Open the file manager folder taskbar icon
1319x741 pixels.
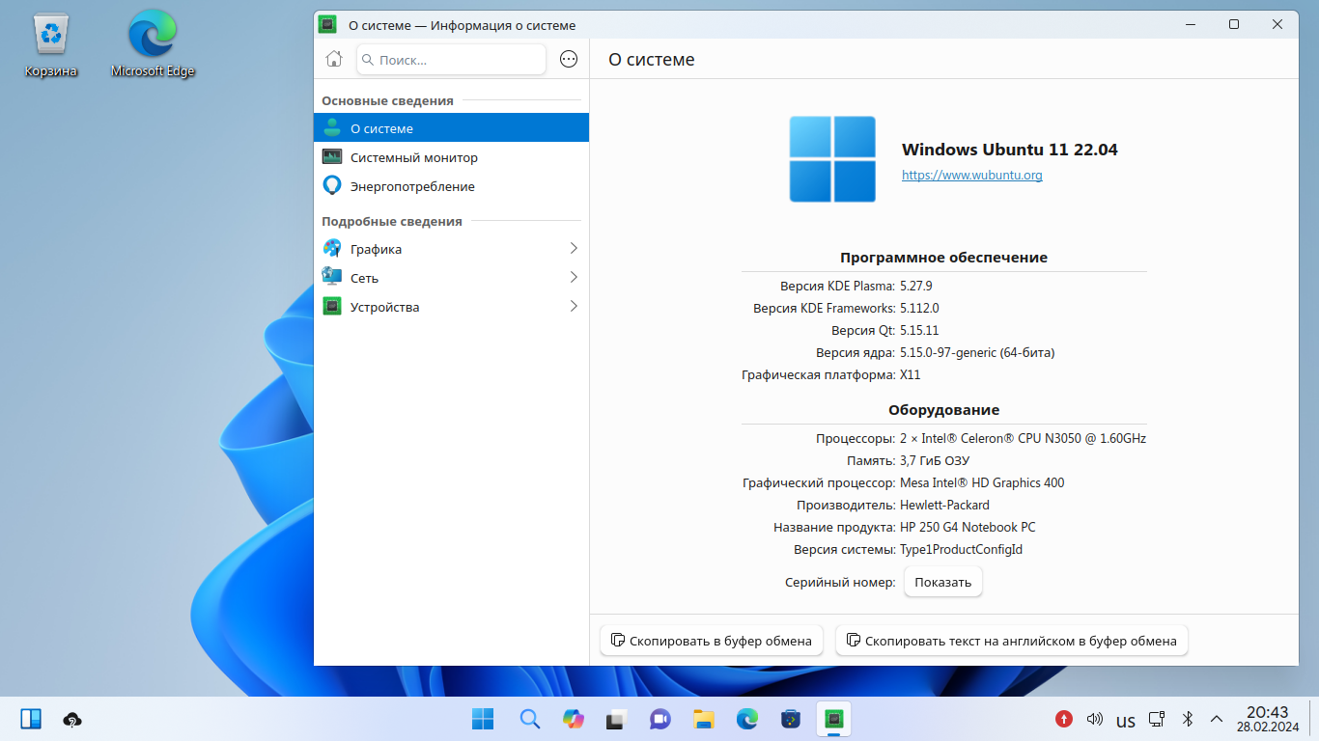(703, 719)
